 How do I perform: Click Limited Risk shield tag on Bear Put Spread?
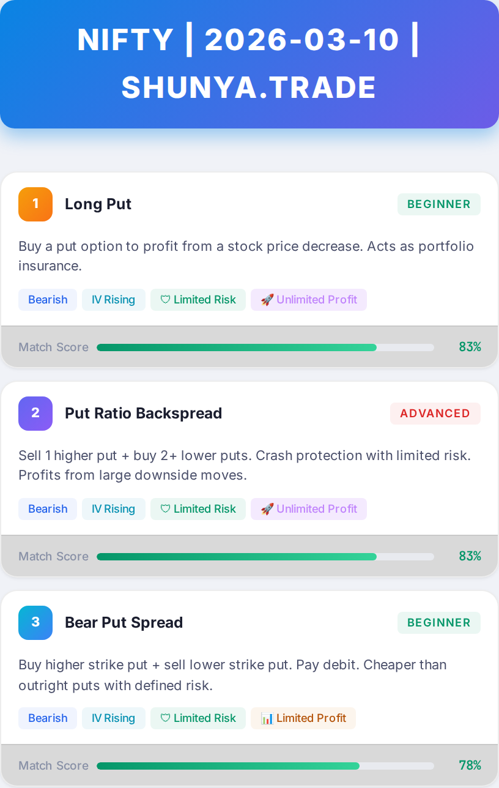tap(198, 718)
